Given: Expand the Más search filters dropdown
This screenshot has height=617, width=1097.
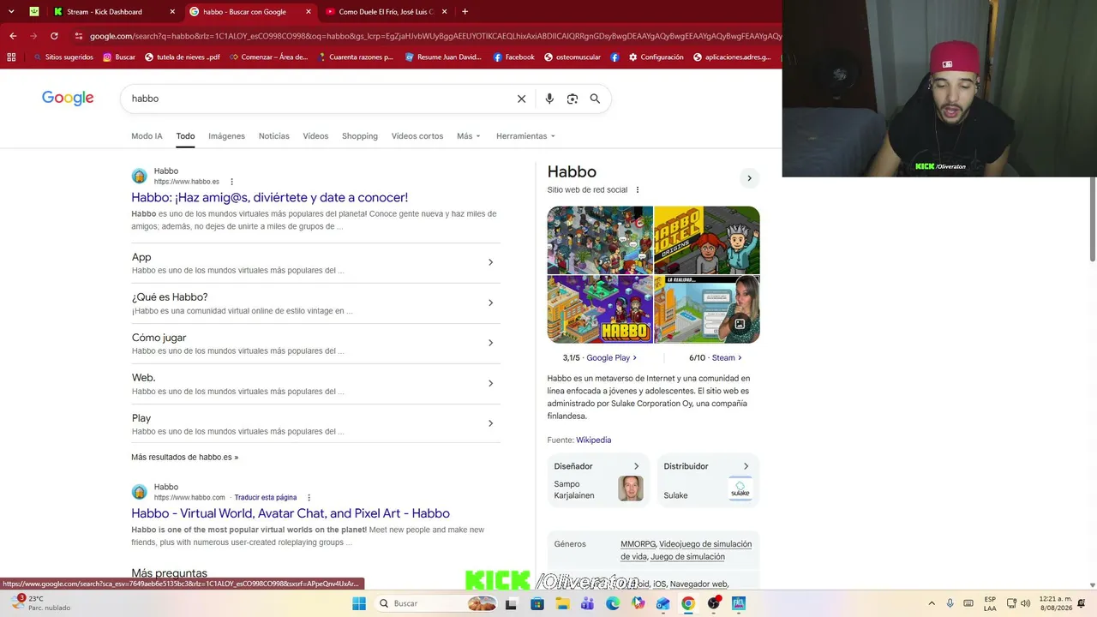Looking at the screenshot, I should click(x=469, y=136).
